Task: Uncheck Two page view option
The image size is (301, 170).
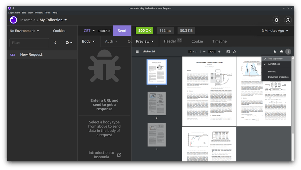Action: click(275, 59)
